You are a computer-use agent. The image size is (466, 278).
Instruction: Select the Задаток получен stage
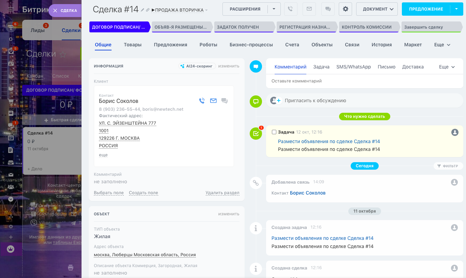tap(244, 27)
